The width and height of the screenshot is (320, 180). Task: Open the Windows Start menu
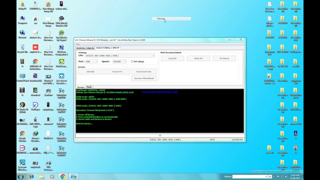(x=20, y=176)
